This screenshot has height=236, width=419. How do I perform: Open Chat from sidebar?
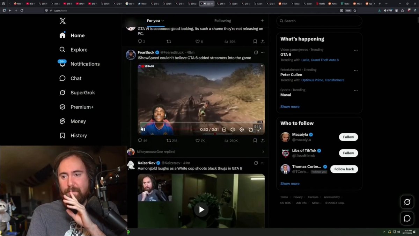[70, 78]
